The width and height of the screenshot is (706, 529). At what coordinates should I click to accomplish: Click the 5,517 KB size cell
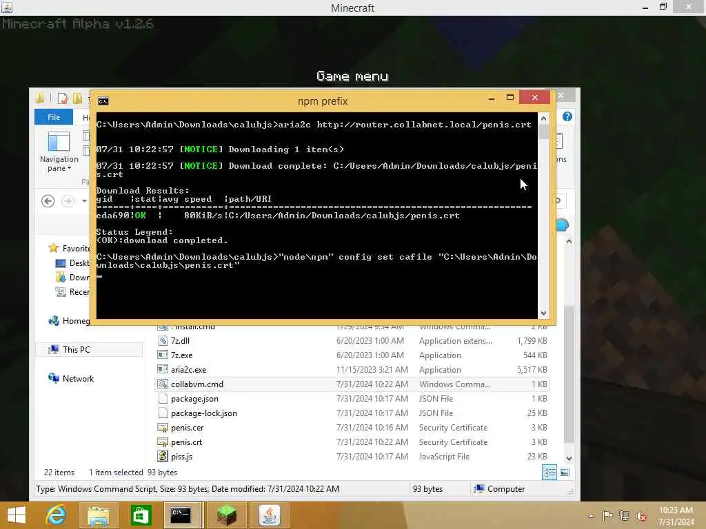point(532,370)
